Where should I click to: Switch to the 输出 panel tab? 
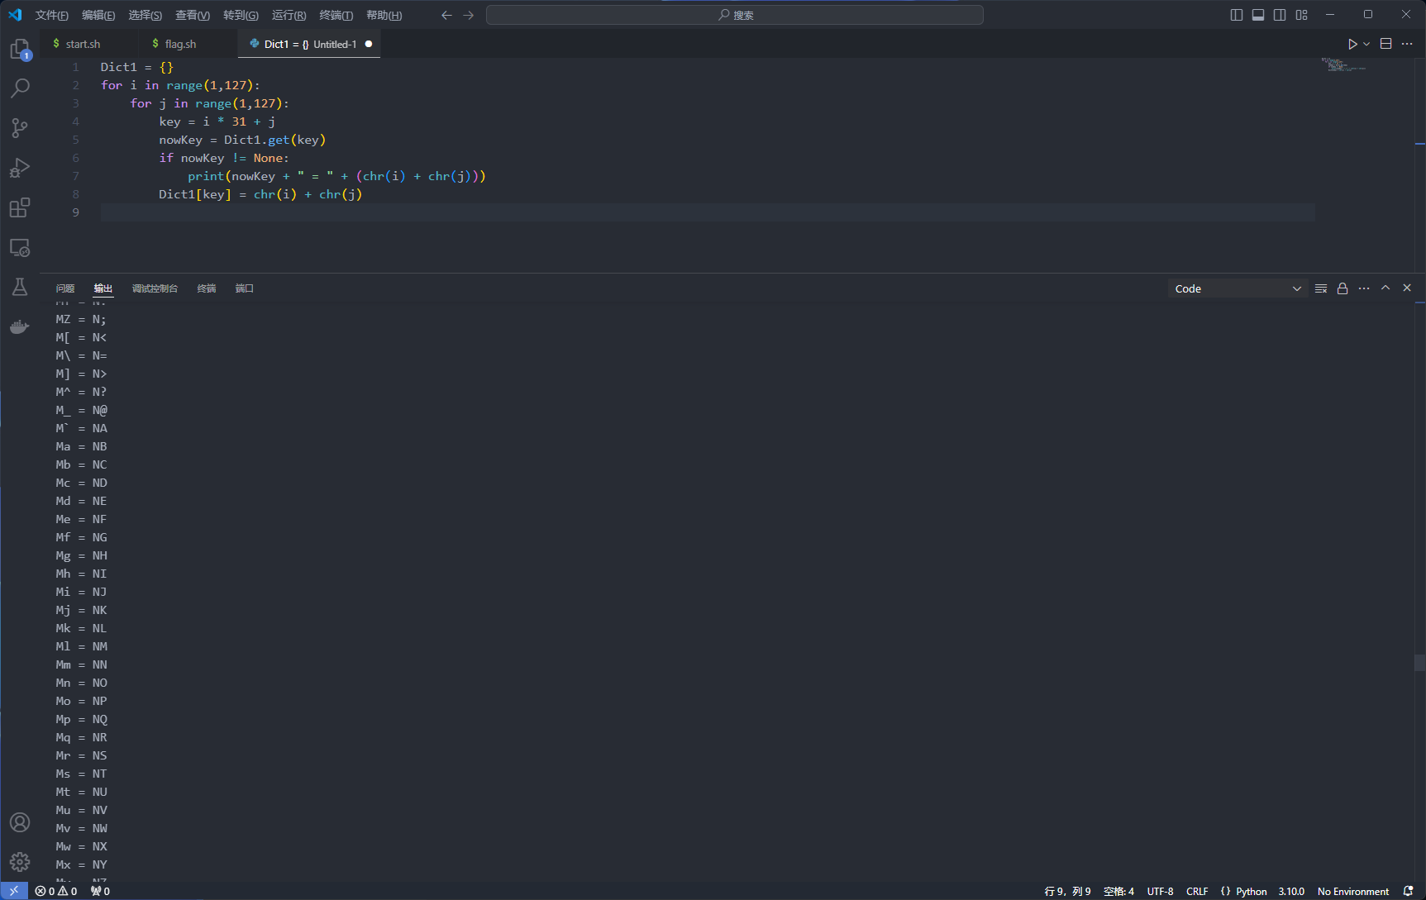click(x=103, y=288)
